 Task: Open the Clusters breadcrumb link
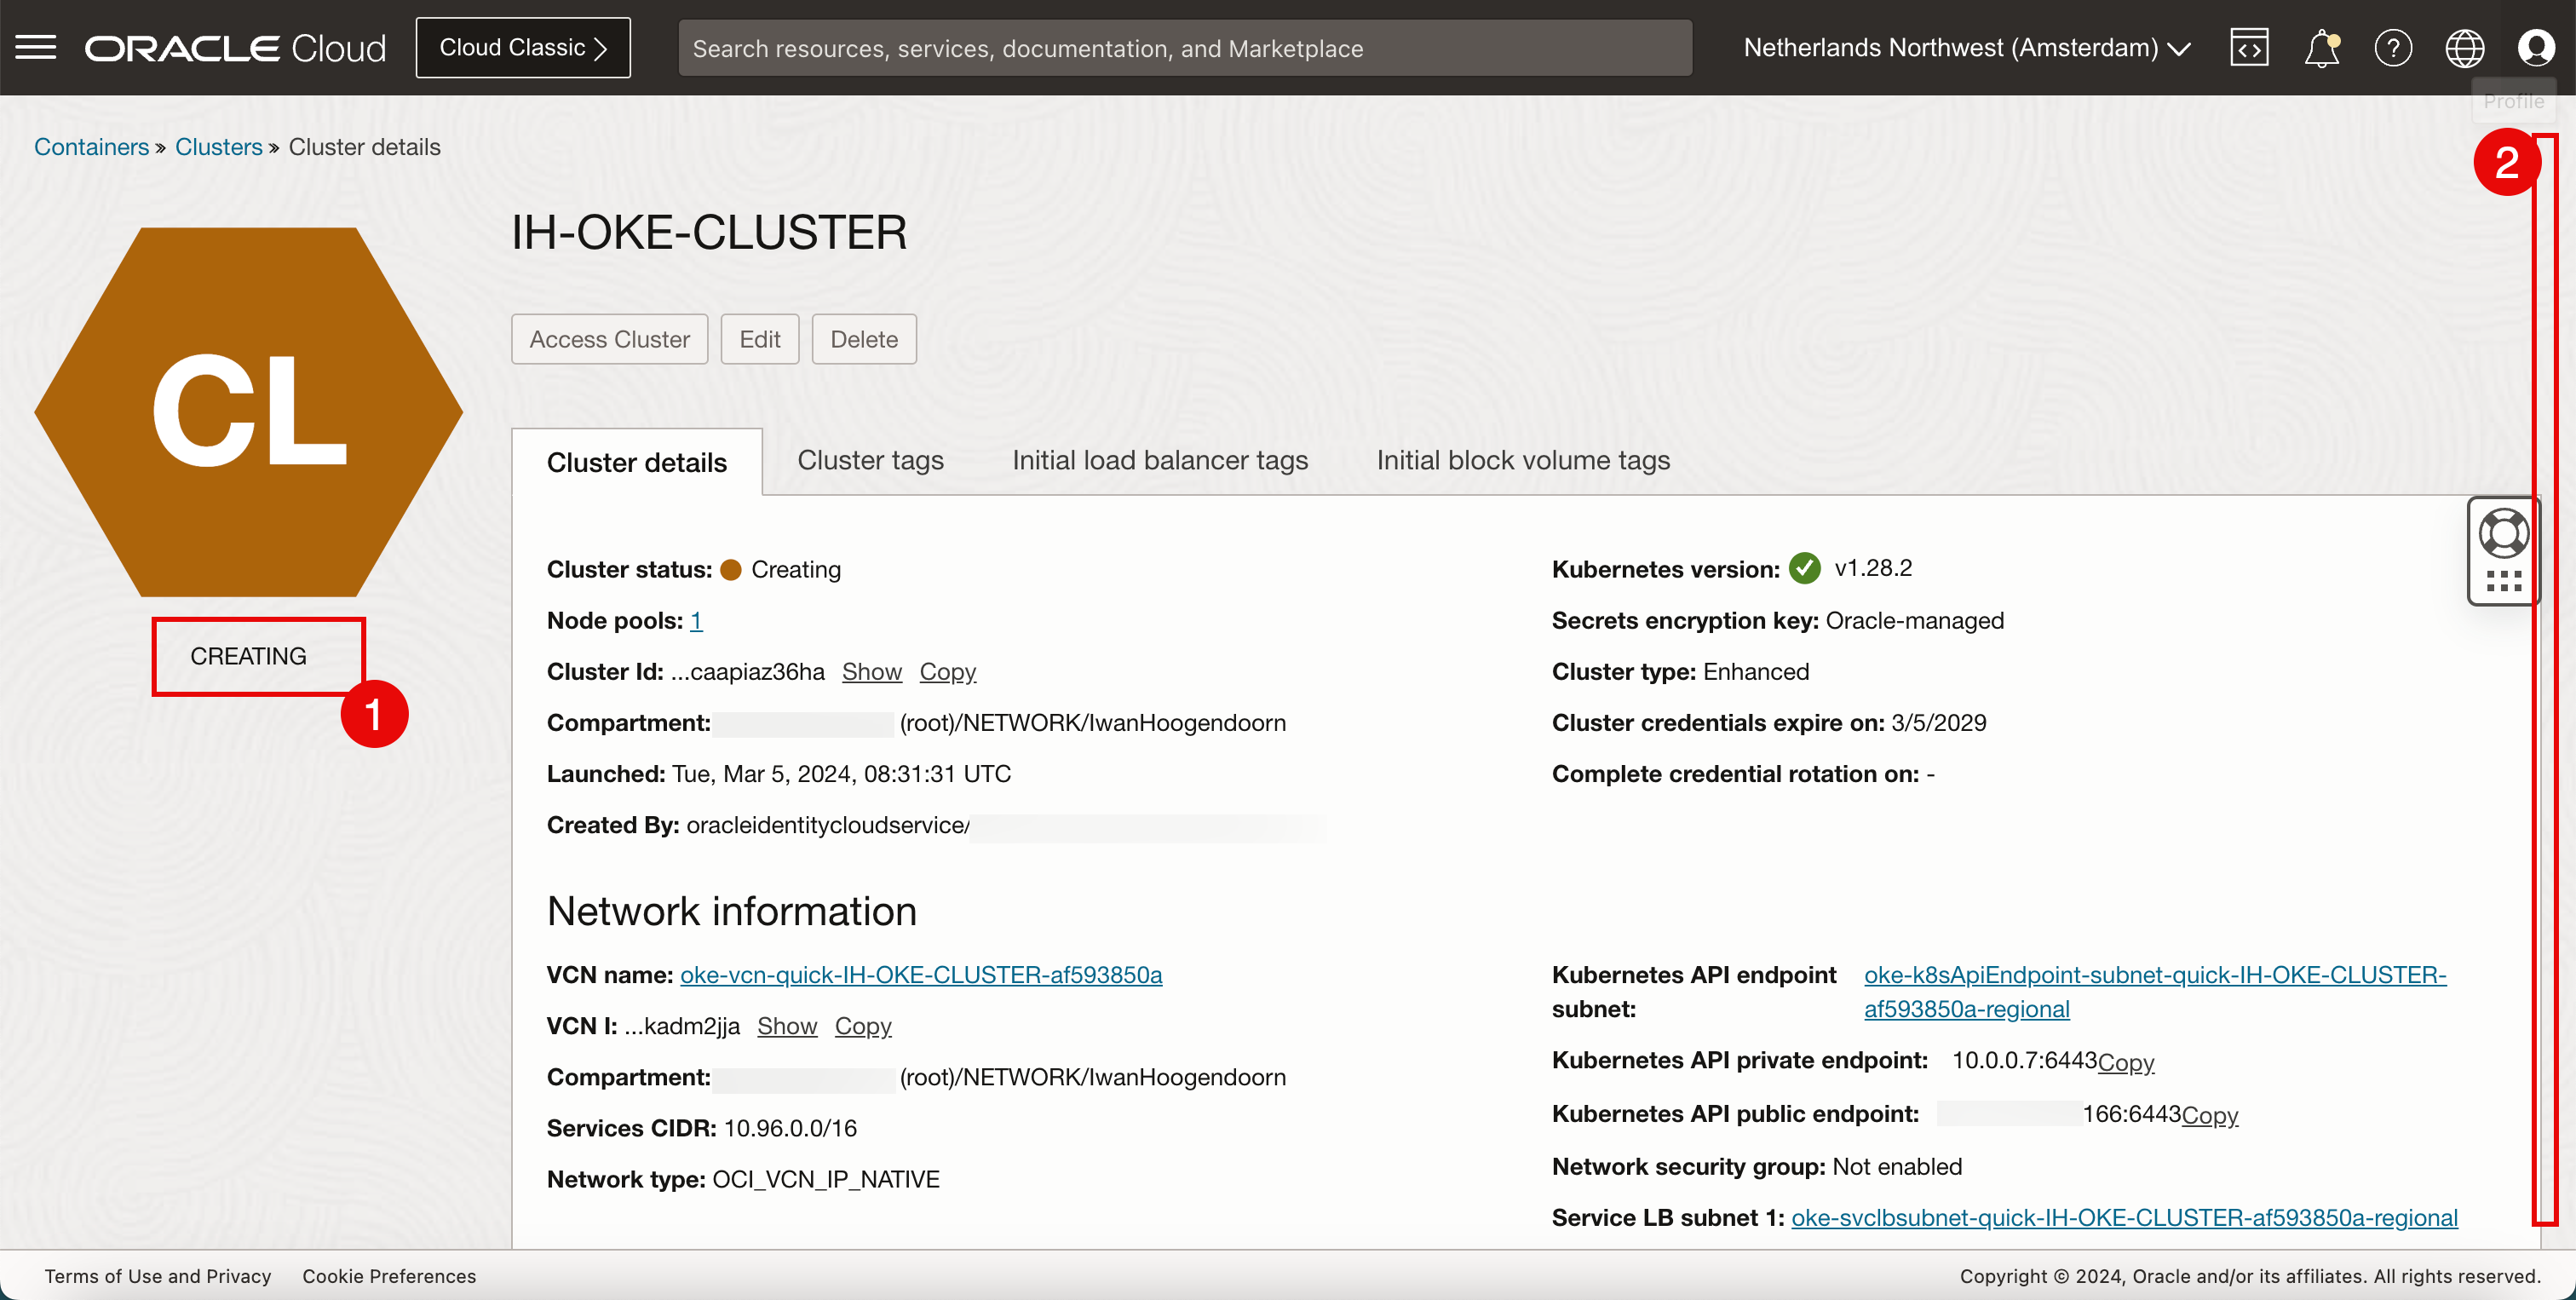click(x=218, y=147)
